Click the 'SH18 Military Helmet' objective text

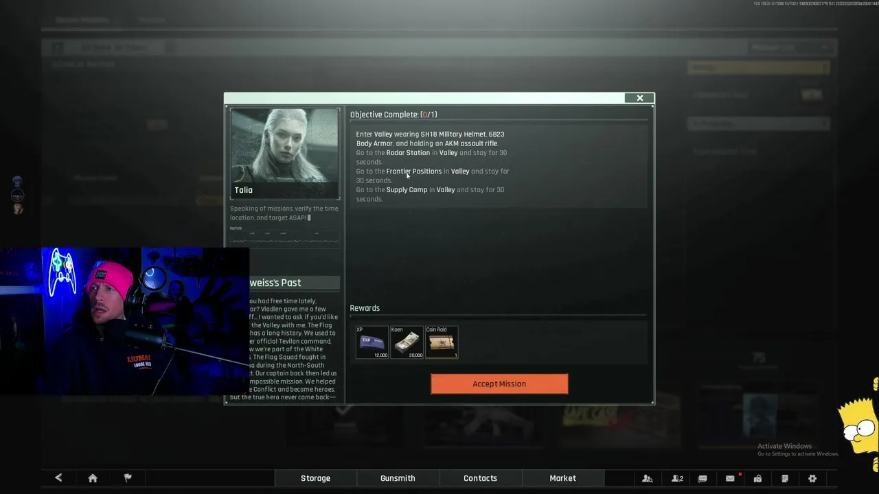[453, 134]
